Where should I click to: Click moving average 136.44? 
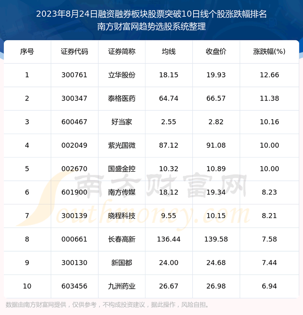click(168, 239)
